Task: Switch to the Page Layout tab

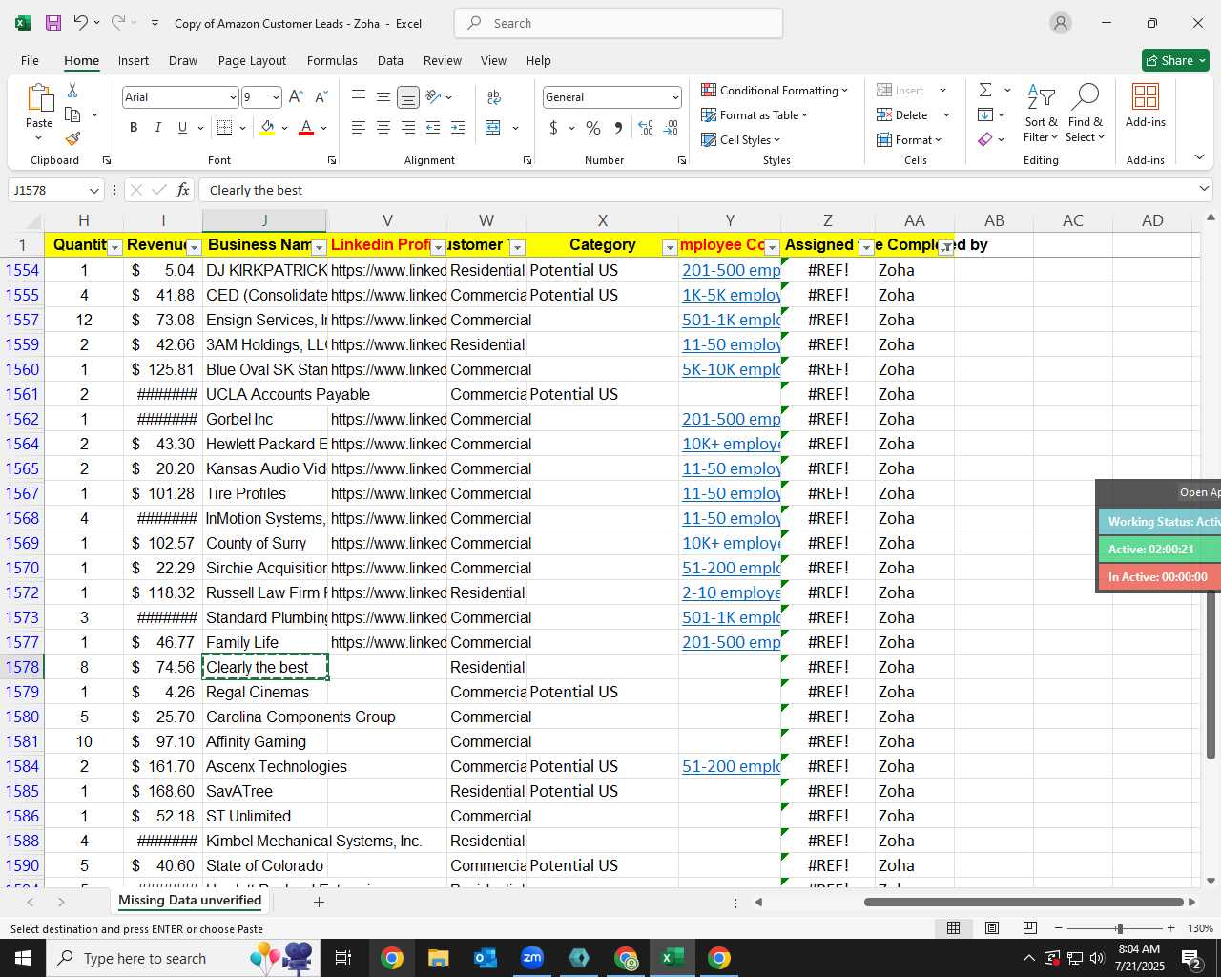Action: (x=252, y=60)
